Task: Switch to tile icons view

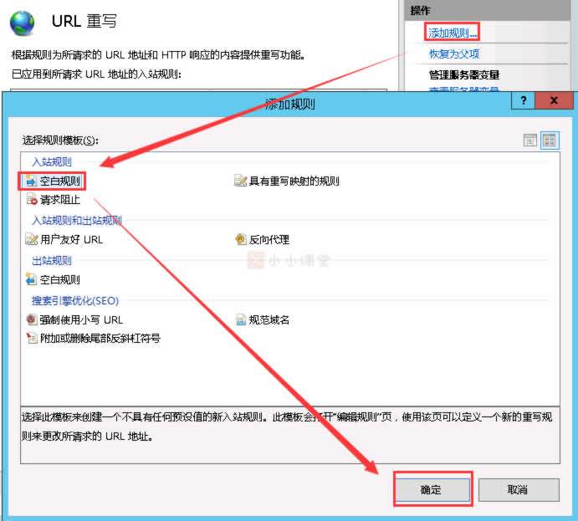Action: [549, 140]
